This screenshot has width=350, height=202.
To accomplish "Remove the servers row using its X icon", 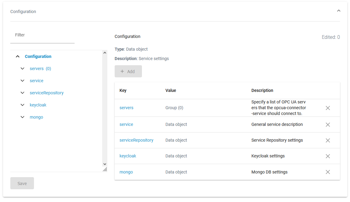I will click(328, 108).
